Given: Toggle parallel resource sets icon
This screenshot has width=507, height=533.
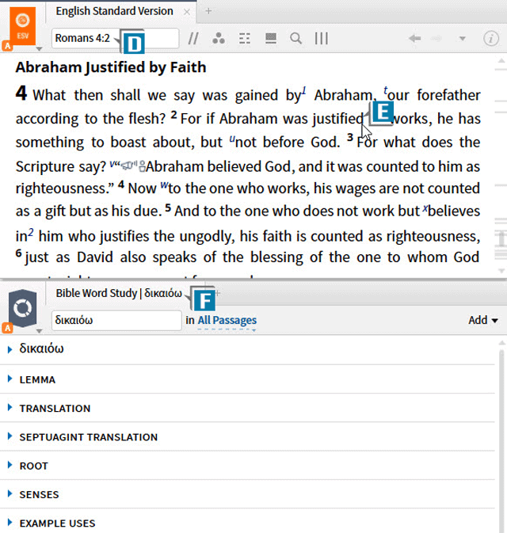Looking at the screenshot, I should click(x=193, y=39).
